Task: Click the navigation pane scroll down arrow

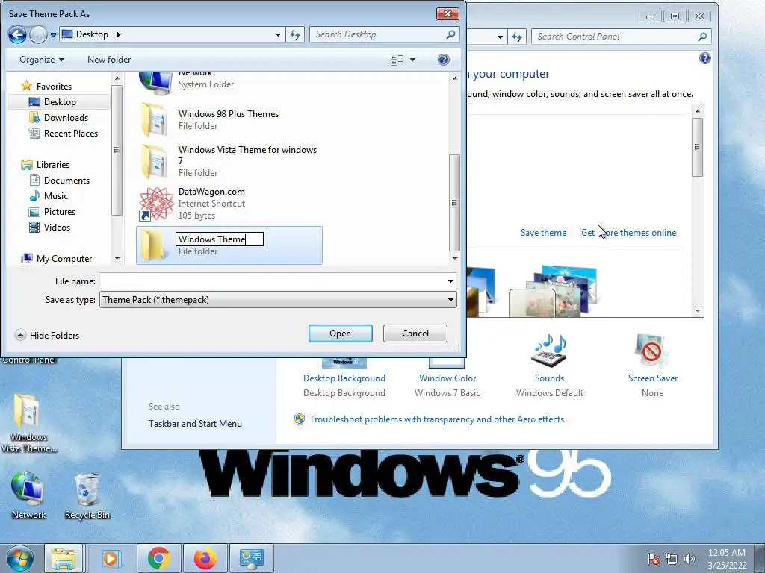Action: (x=117, y=259)
